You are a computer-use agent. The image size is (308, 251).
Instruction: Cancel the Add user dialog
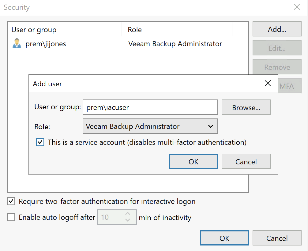coord(246,161)
